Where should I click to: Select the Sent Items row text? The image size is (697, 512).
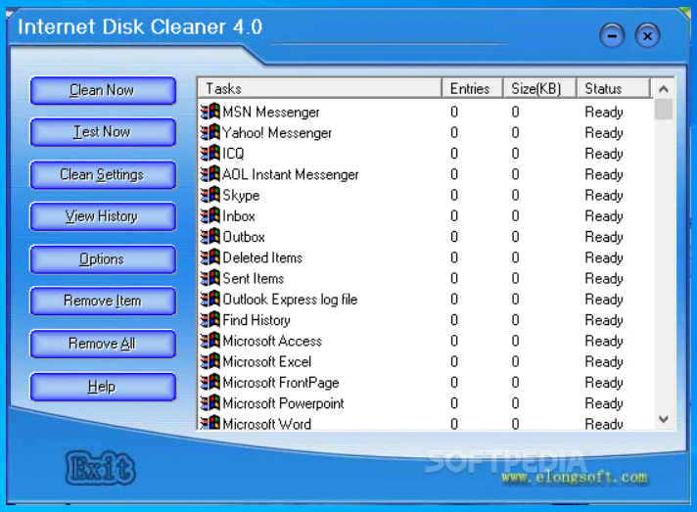(254, 279)
